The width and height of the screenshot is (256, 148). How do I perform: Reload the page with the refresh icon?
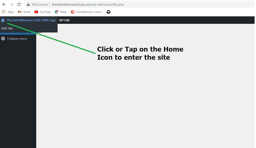click(19, 4)
